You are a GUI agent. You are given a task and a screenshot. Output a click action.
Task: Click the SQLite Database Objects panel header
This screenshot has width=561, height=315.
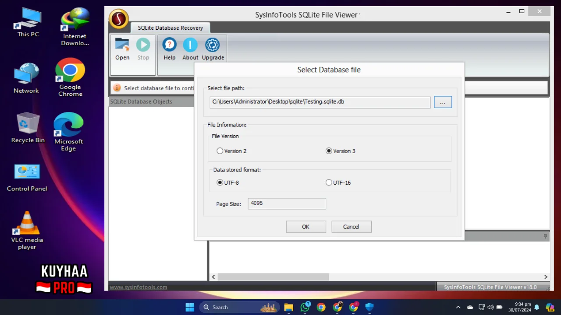(151, 101)
